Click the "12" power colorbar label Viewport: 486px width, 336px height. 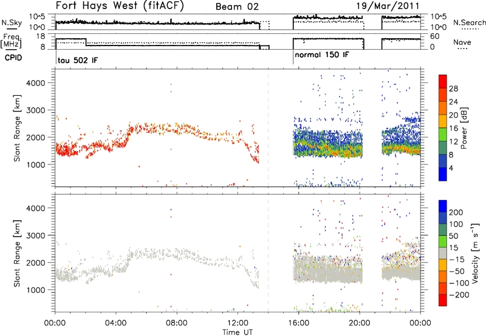(453, 142)
